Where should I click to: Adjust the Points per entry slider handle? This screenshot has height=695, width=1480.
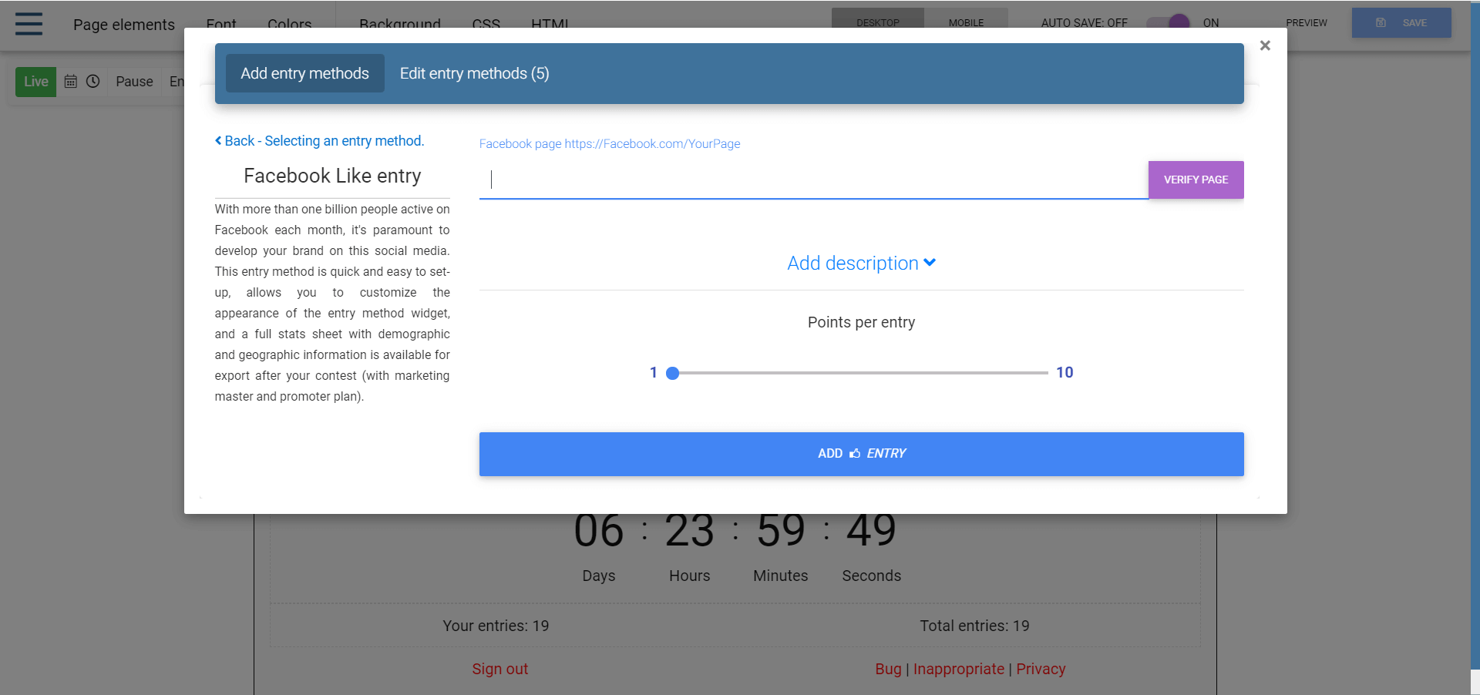(x=672, y=373)
